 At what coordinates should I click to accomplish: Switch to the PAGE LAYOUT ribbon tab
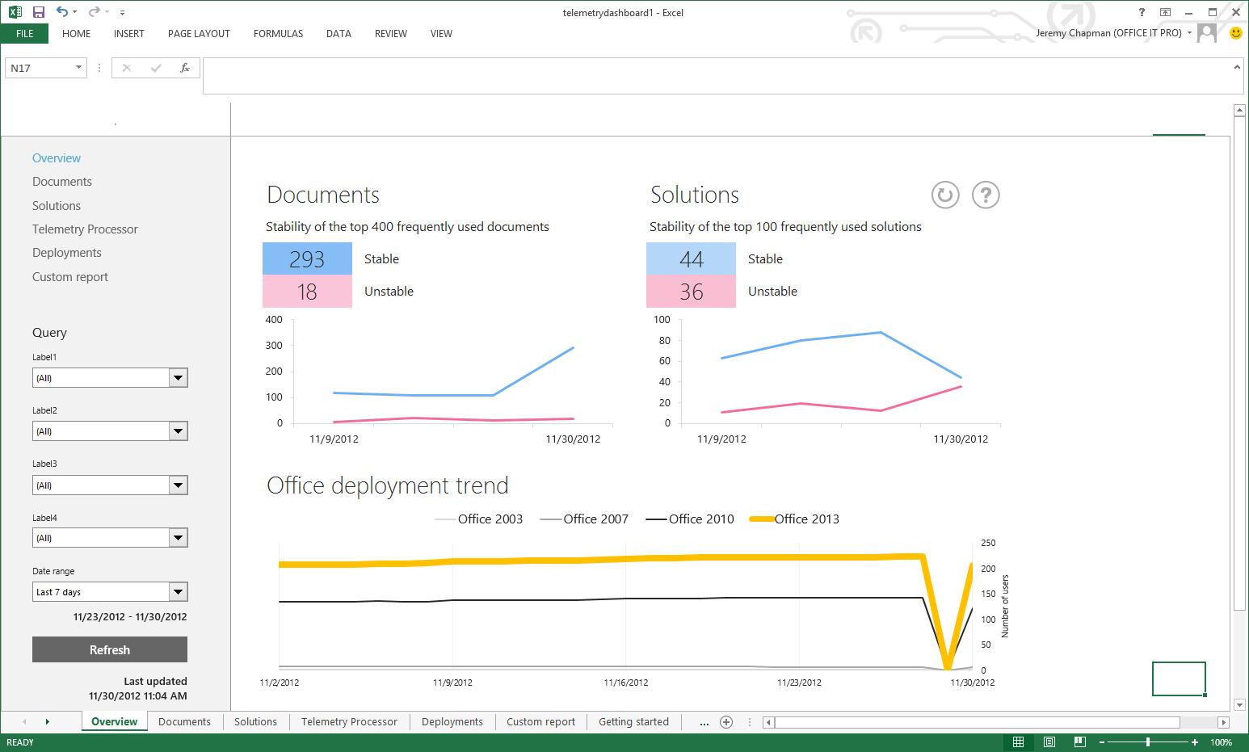click(199, 33)
